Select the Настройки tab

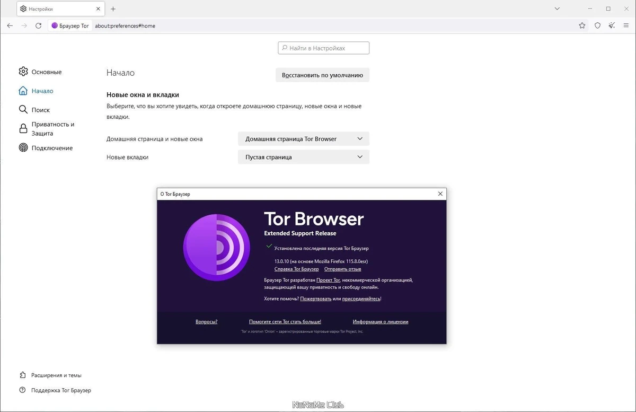click(x=60, y=9)
